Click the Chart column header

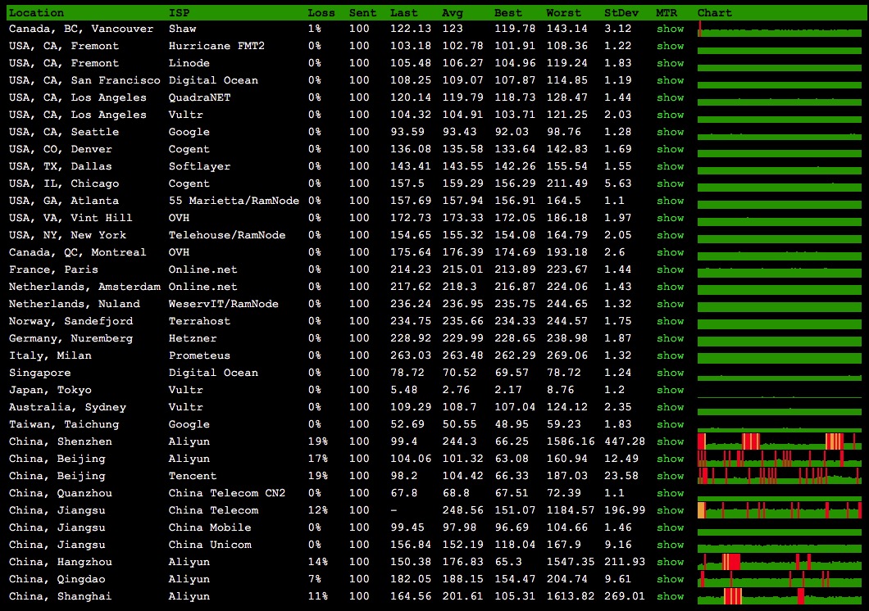click(714, 12)
